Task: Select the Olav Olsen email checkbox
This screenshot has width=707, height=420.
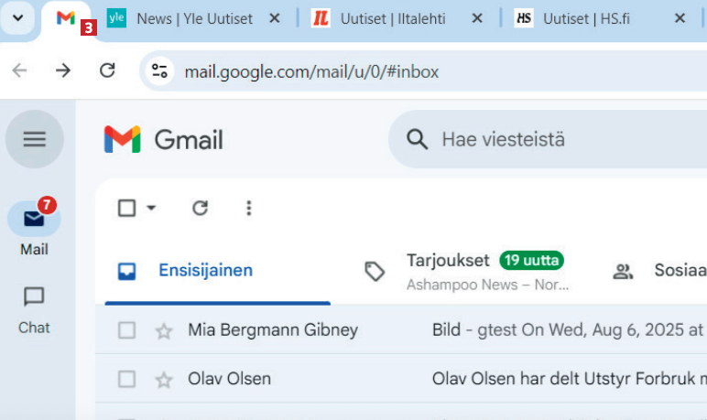Action: pos(127,379)
